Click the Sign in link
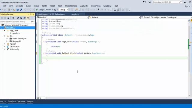 click(187, 6)
